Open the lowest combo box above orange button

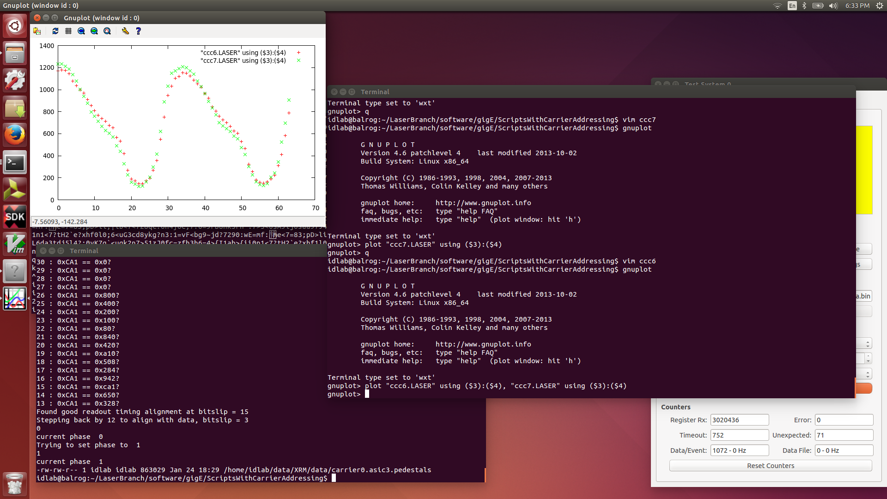point(864,374)
